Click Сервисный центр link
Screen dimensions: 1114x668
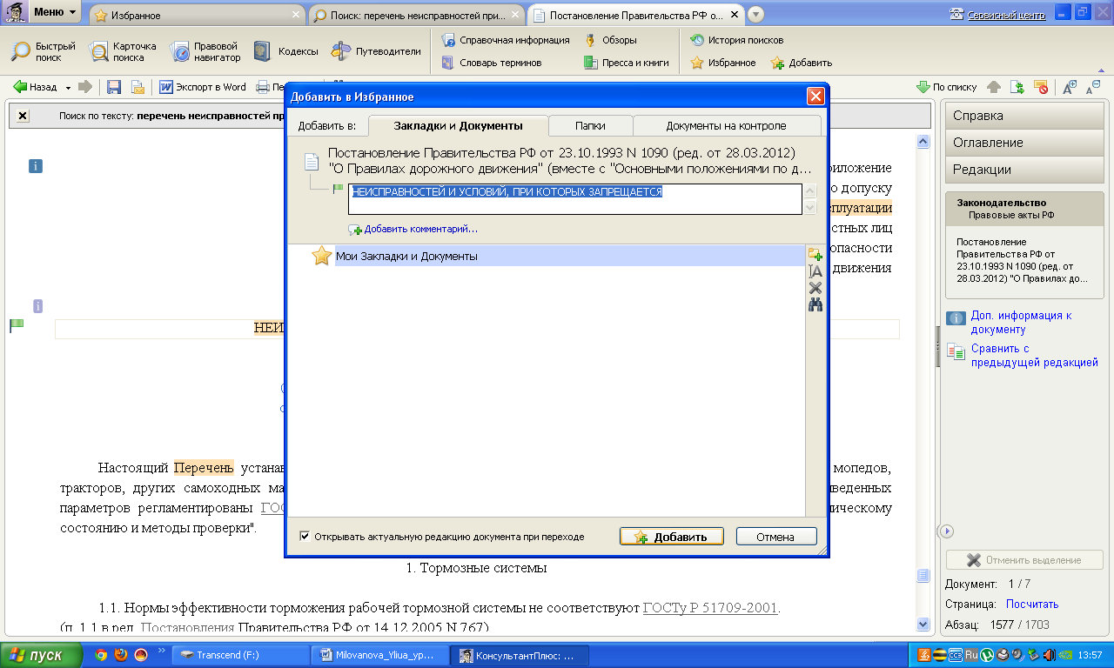(1008, 14)
